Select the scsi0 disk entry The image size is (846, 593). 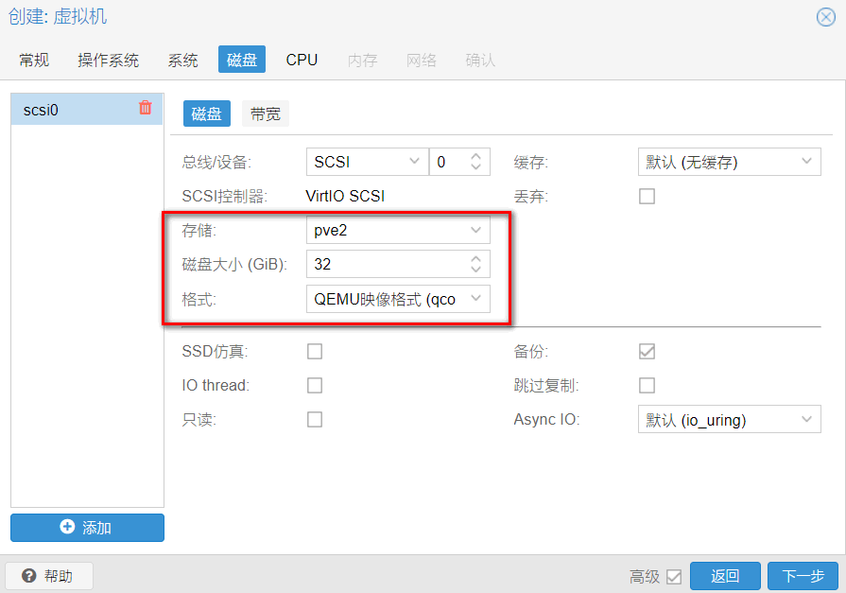click(x=87, y=110)
